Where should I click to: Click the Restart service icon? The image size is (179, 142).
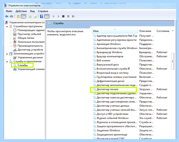point(73,16)
